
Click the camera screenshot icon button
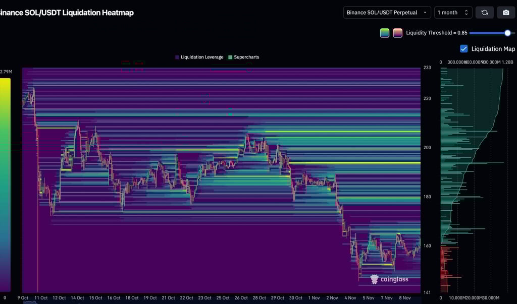[x=506, y=13]
